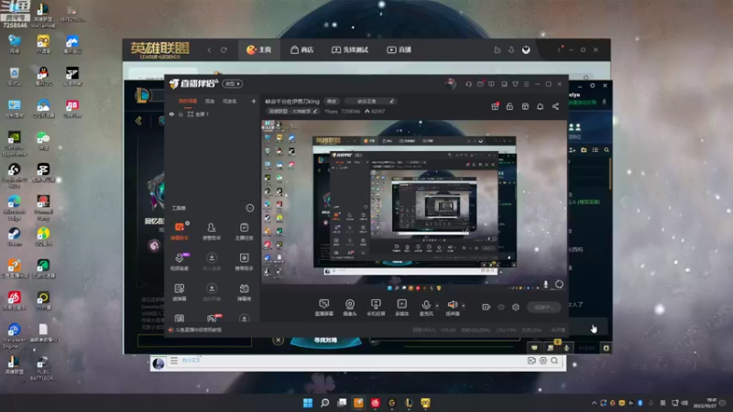
Task: Open Windows taskbar search
Action: [325, 403]
